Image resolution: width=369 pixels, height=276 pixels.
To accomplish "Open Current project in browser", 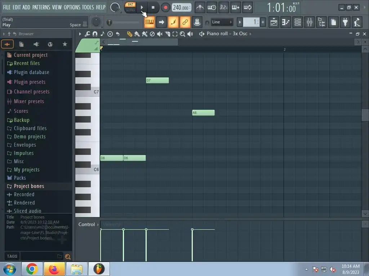I will [31, 55].
